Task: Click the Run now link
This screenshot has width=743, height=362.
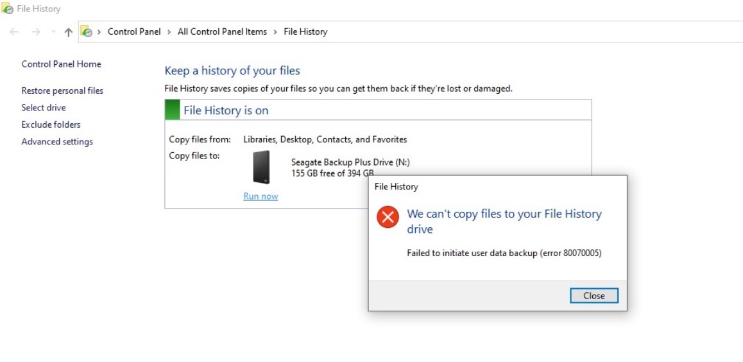Action: pos(260,196)
